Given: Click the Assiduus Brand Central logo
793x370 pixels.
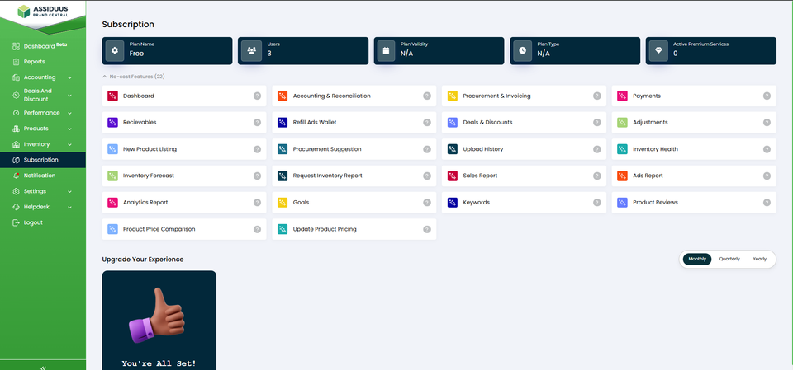Looking at the screenshot, I should [x=43, y=12].
